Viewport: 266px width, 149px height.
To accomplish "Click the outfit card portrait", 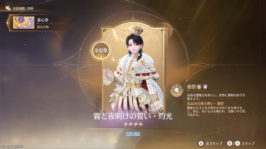I will [133, 70].
